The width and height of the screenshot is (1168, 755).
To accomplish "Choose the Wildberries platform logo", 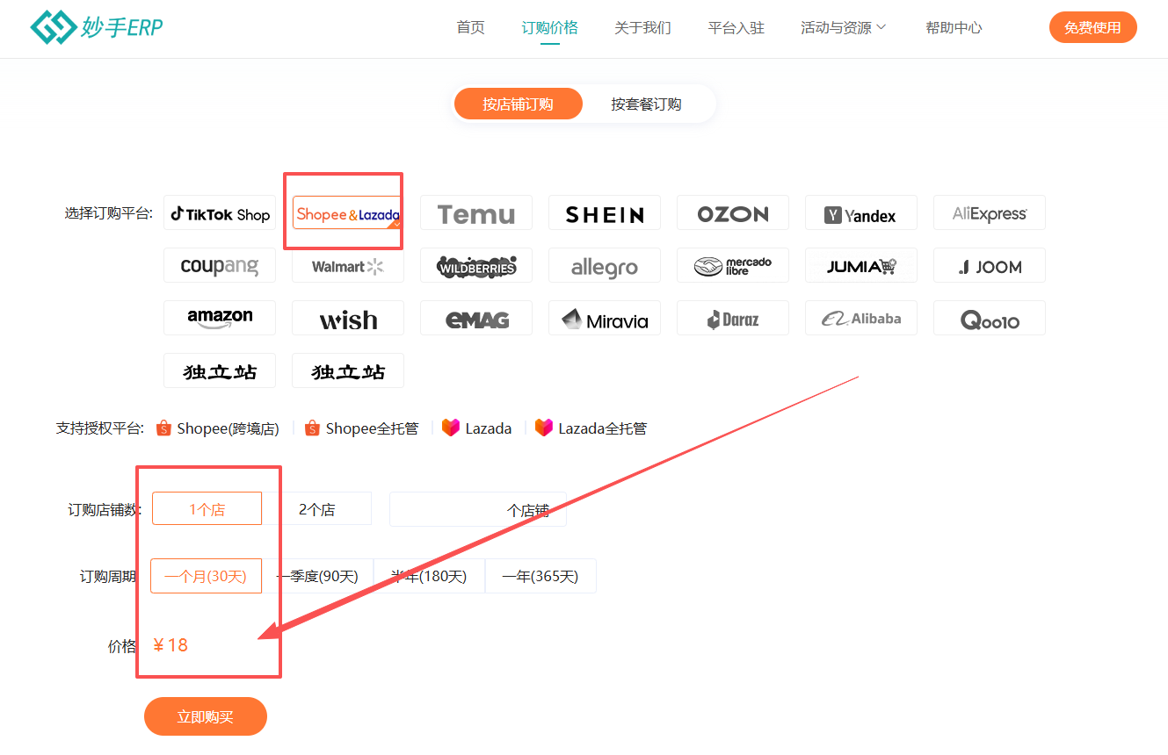I will pyautogui.click(x=475, y=265).
